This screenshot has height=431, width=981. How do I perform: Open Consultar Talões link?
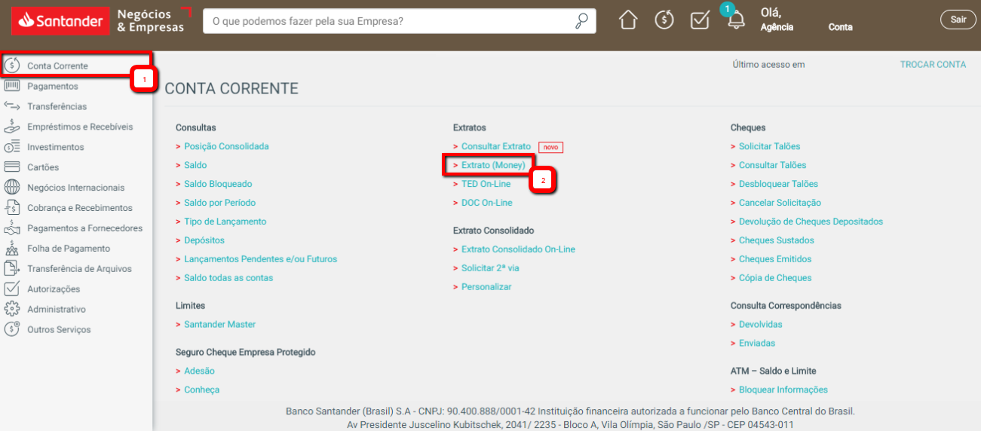(x=772, y=165)
